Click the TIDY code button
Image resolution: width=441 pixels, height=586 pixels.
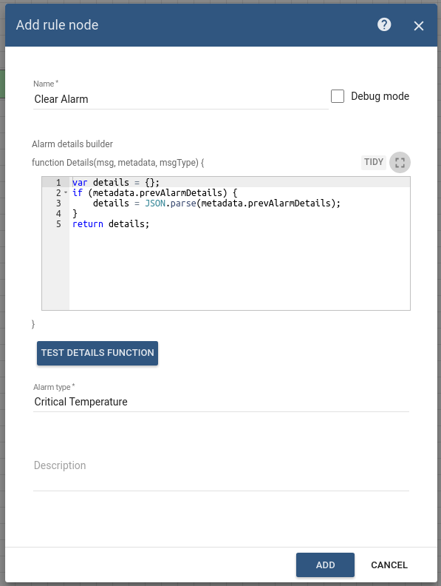click(x=374, y=162)
